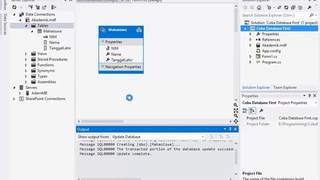The image size is (320, 180).
Task: Collapse the Tables folder node
Action: pyautogui.click(x=26, y=25)
